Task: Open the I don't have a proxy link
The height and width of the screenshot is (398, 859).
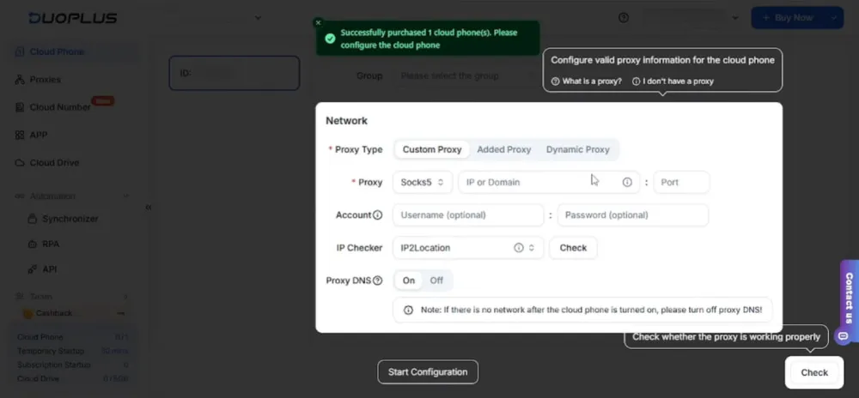Action: 673,81
